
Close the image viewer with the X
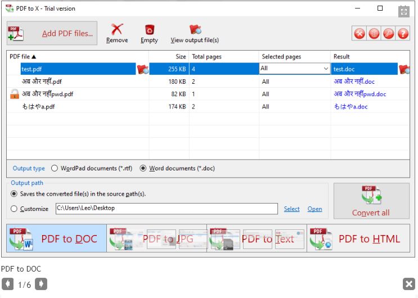click(x=409, y=284)
